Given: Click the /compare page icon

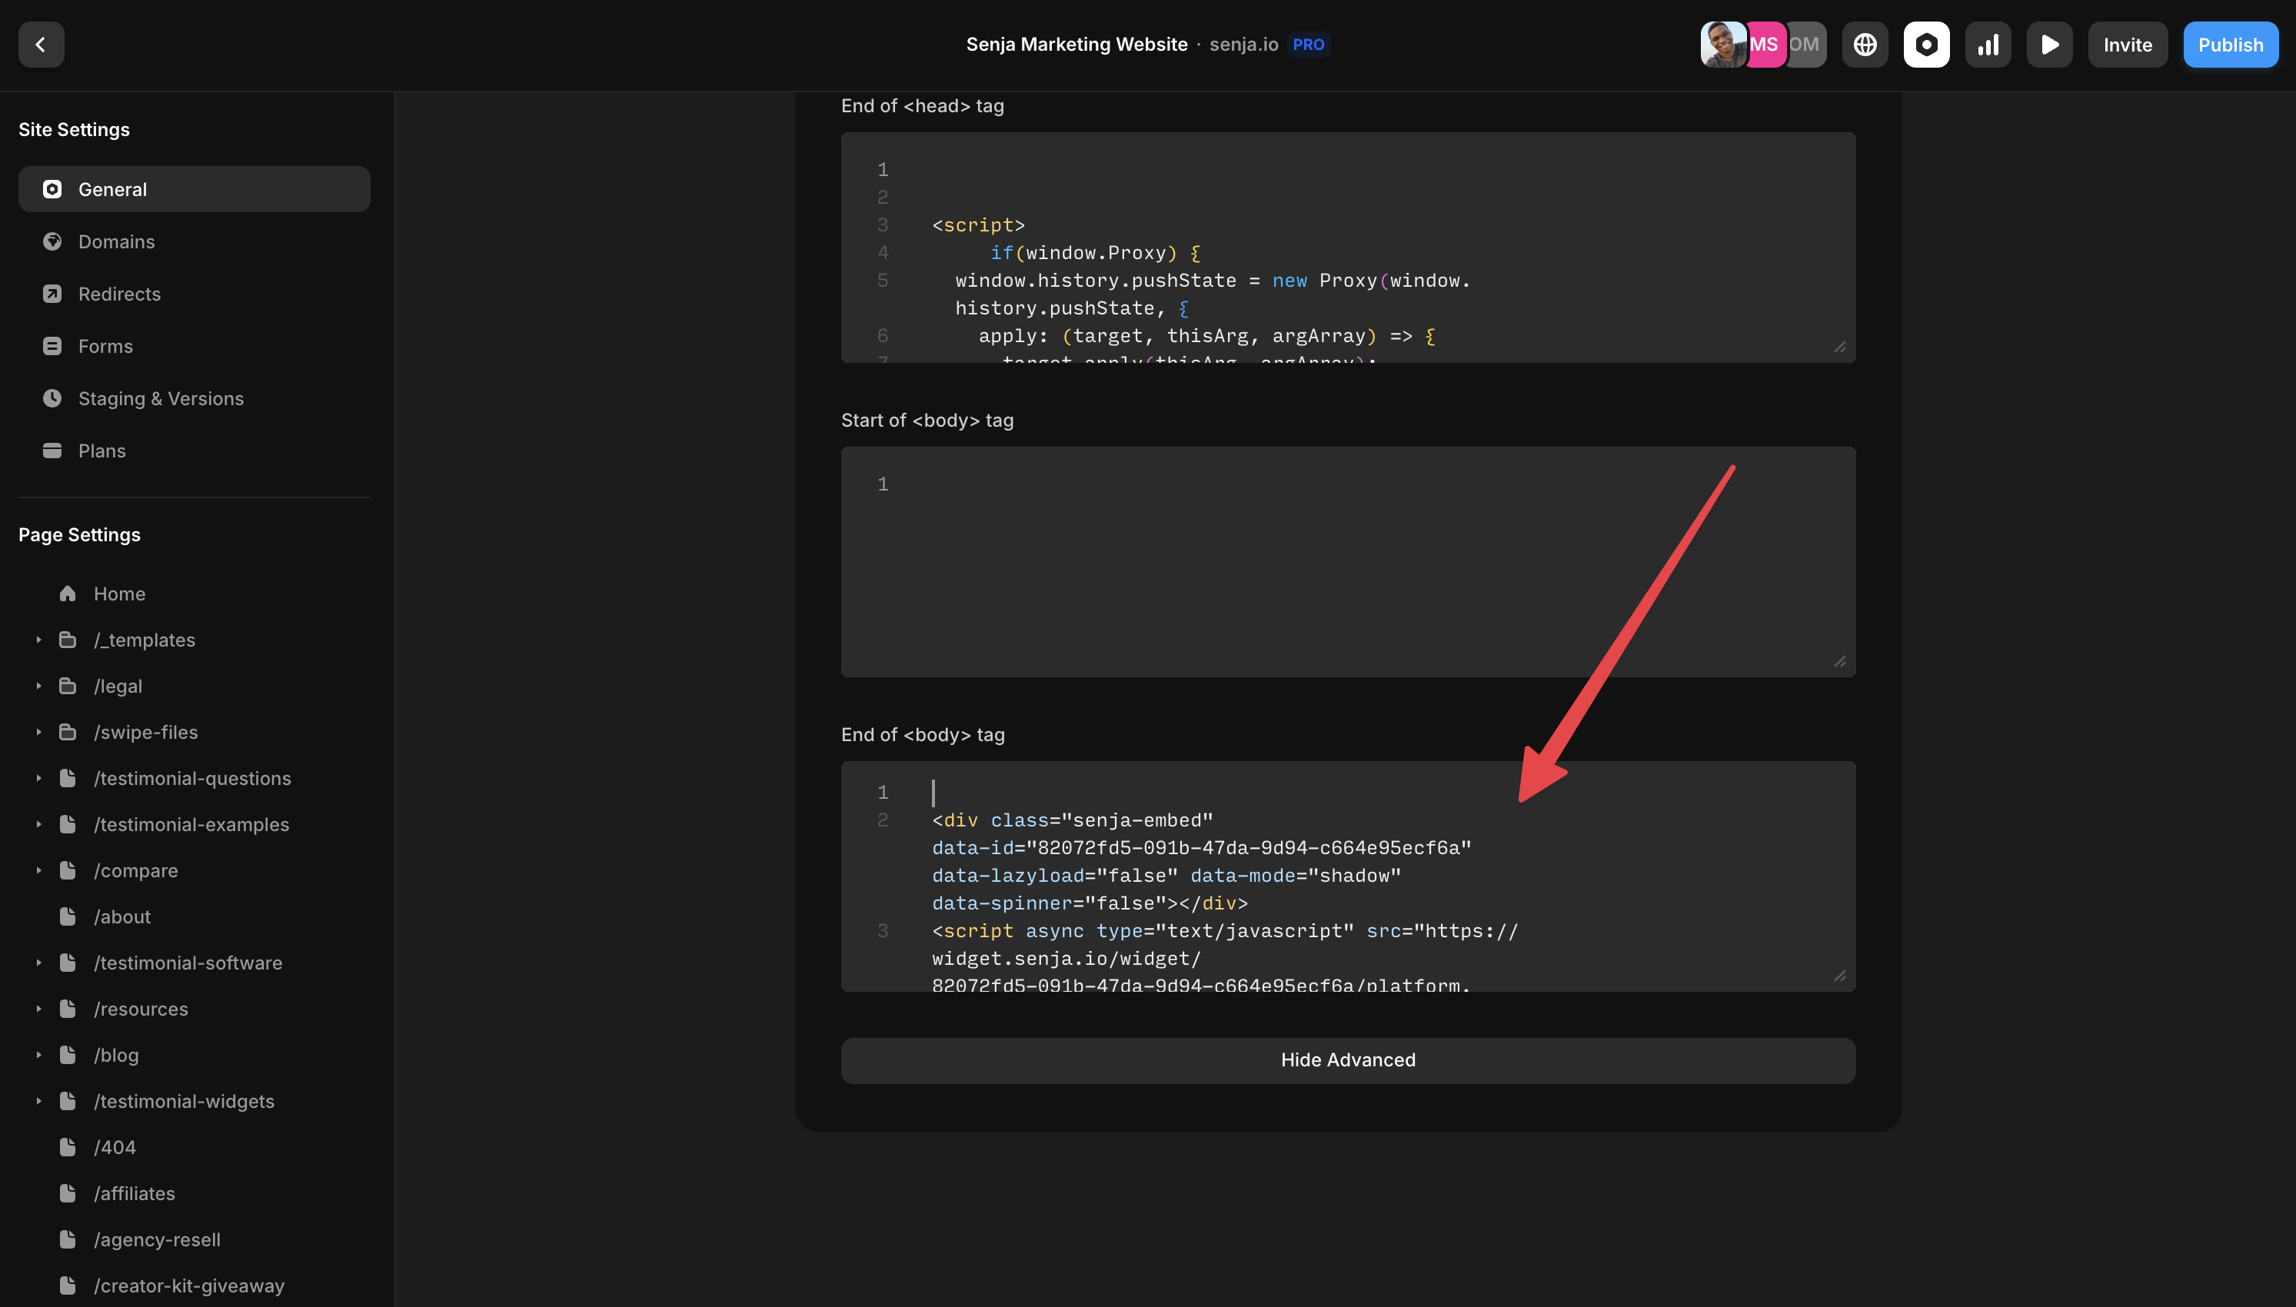Looking at the screenshot, I should [x=68, y=871].
